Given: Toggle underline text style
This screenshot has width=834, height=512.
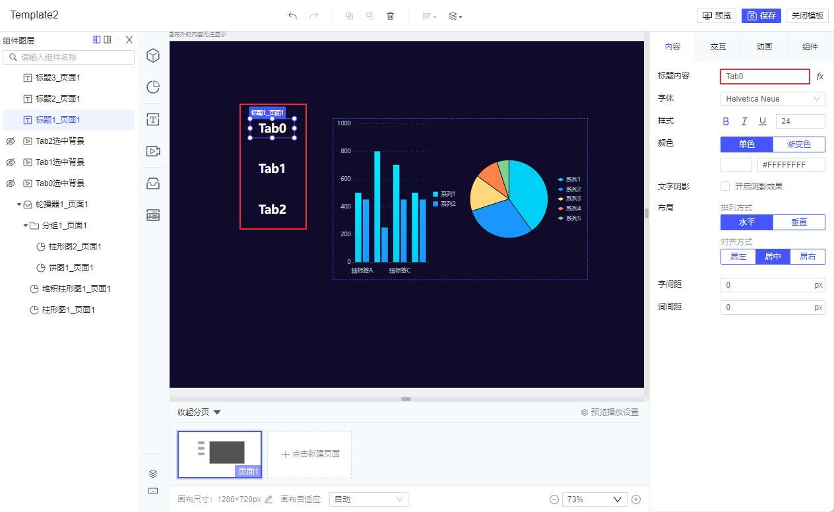Looking at the screenshot, I should [763, 121].
